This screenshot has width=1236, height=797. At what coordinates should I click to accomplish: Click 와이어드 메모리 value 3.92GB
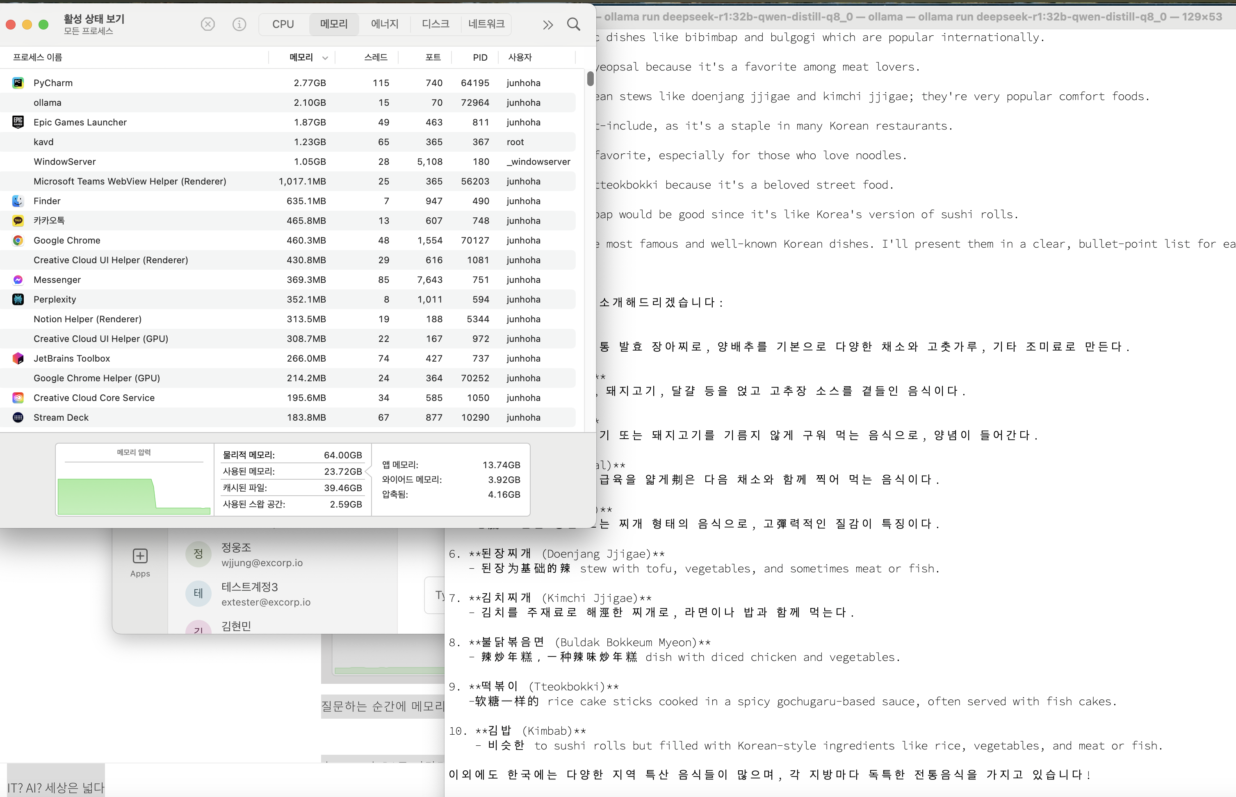pos(504,480)
